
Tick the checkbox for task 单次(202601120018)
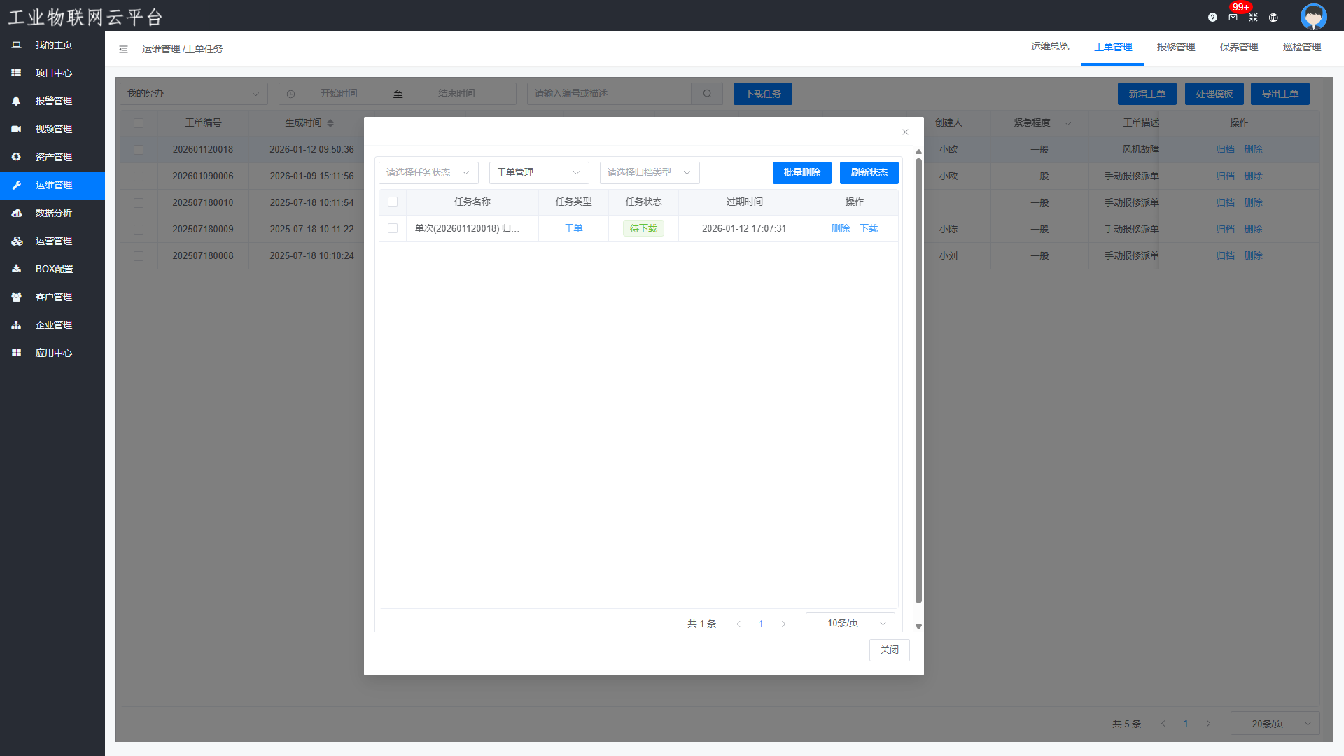[x=393, y=228]
